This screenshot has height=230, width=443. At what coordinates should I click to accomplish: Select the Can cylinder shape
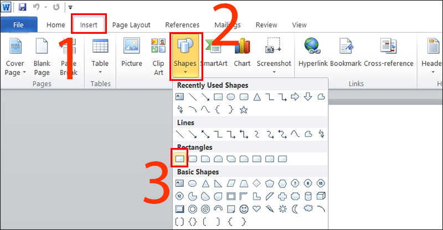pyautogui.click(x=308, y=196)
